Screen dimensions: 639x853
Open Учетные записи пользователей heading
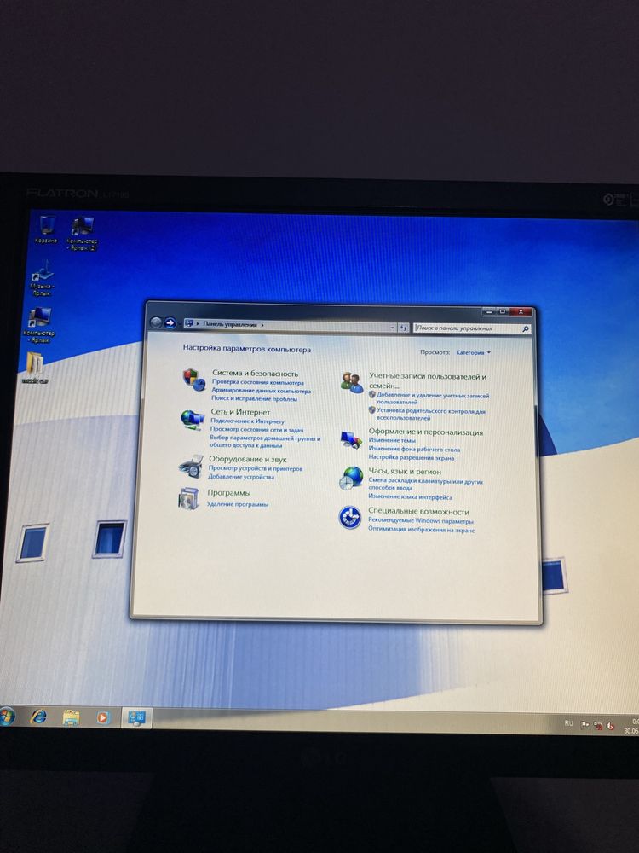[x=428, y=380]
